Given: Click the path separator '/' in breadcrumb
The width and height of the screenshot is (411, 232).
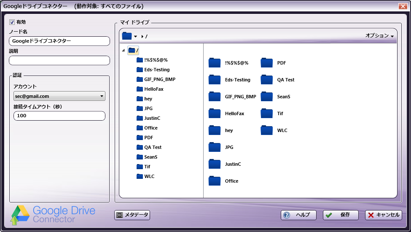Looking at the screenshot, I should (146, 36).
